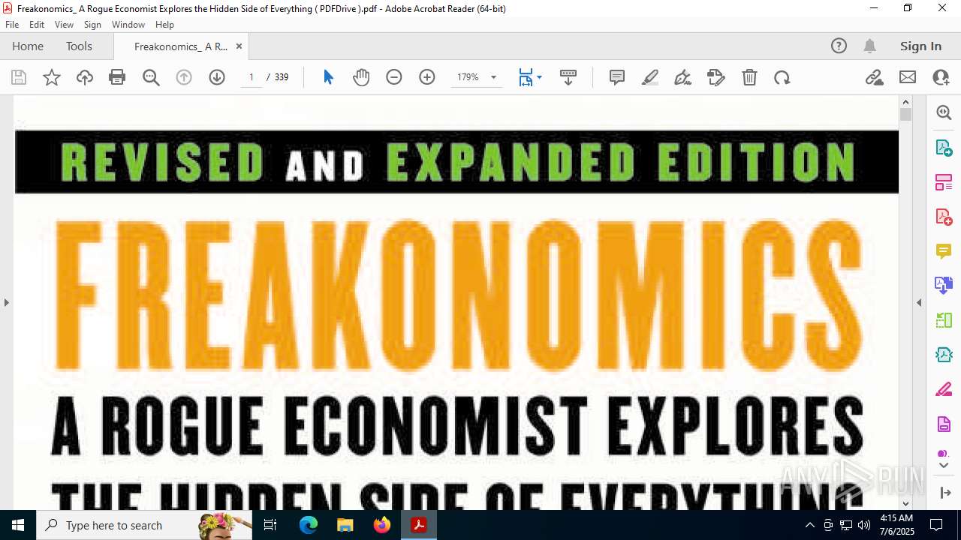The height and width of the screenshot is (540, 961).
Task: Go to next page arrow
Action: tap(217, 77)
